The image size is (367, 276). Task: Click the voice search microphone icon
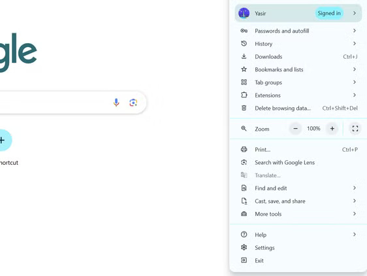click(x=116, y=103)
